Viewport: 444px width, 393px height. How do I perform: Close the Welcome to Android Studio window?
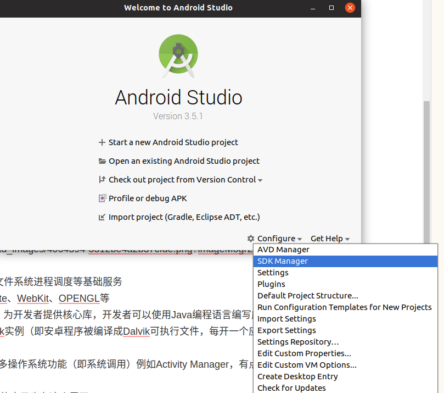(x=350, y=8)
